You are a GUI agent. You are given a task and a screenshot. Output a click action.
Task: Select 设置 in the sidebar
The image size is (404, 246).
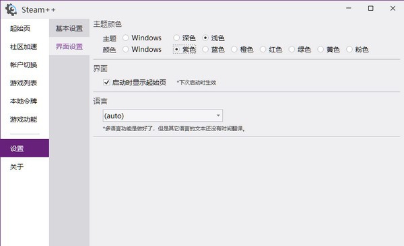[25, 149]
